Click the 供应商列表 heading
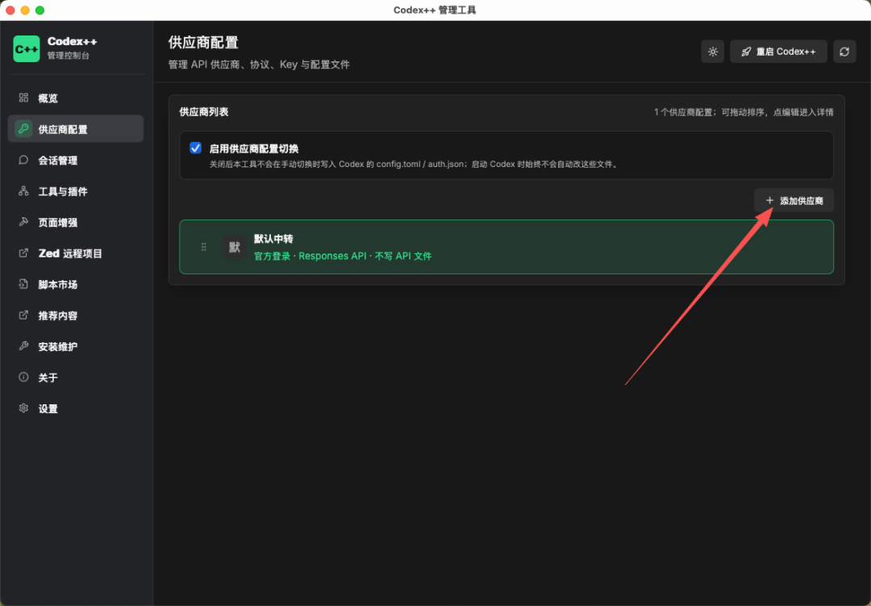 pos(204,111)
